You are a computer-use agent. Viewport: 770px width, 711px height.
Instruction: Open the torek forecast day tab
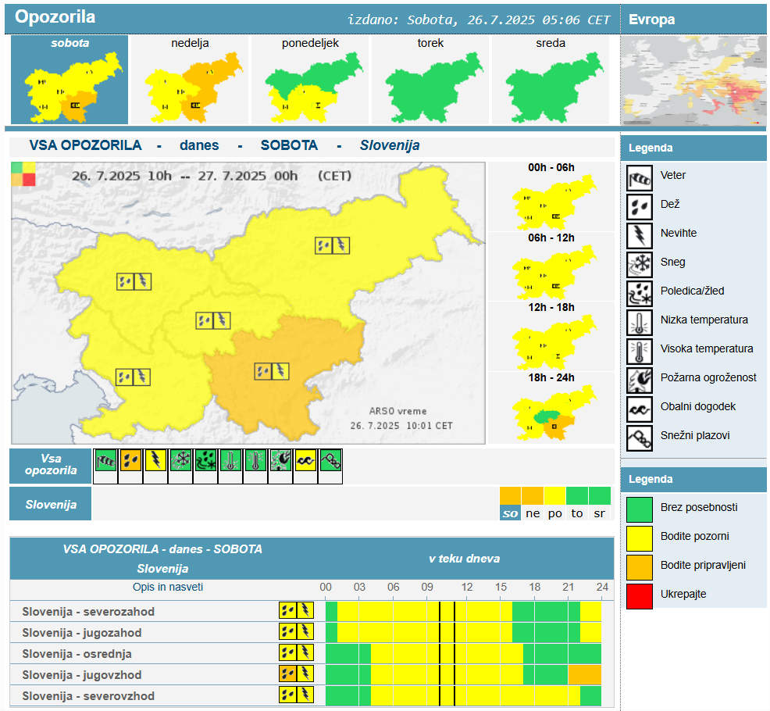click(x=430, y=80)
